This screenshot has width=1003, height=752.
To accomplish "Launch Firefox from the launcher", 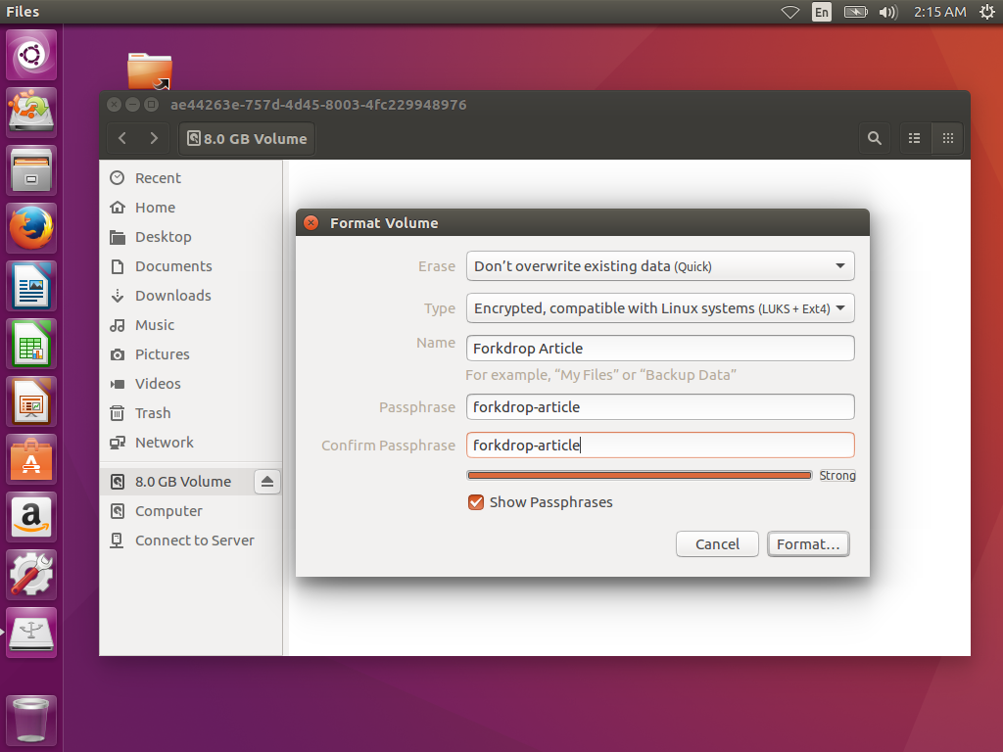I will tap(30, 227).
